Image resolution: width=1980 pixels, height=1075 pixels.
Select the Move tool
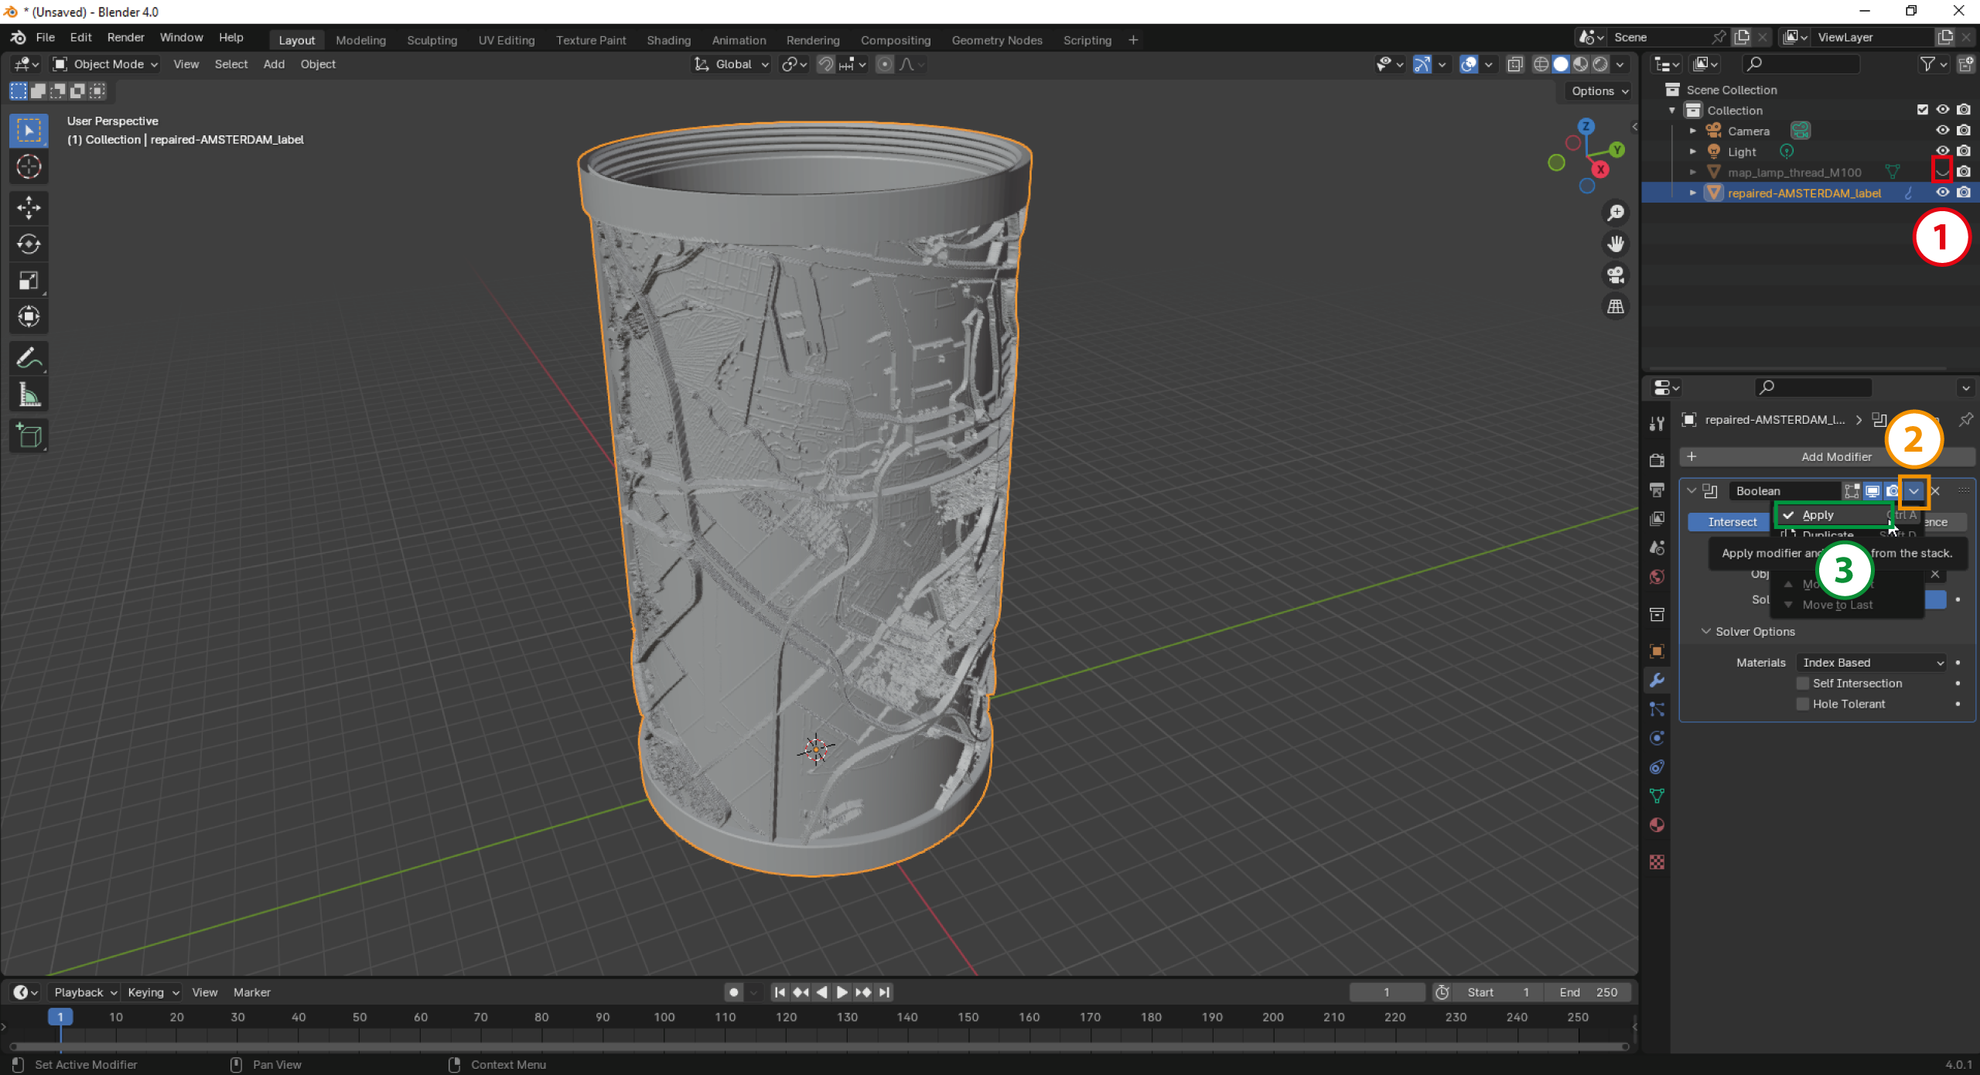tap(29, 207)
